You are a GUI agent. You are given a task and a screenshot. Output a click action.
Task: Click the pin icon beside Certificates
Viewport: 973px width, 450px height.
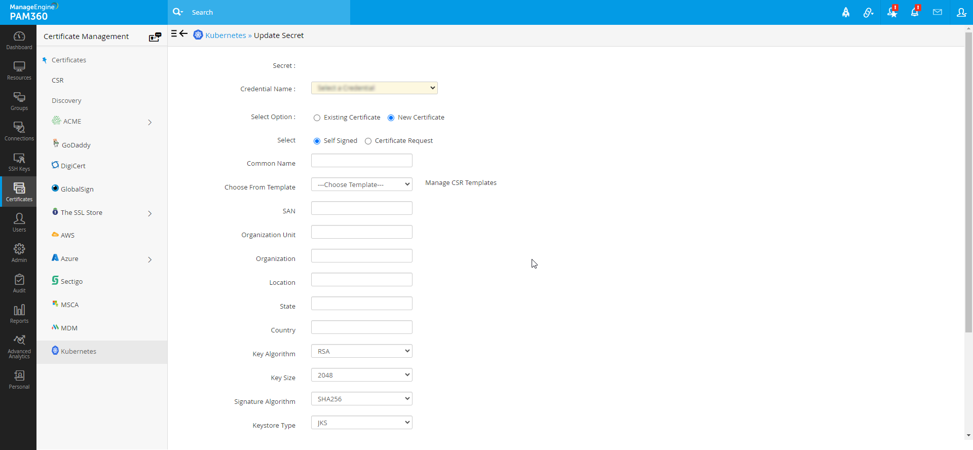(45, 60)
